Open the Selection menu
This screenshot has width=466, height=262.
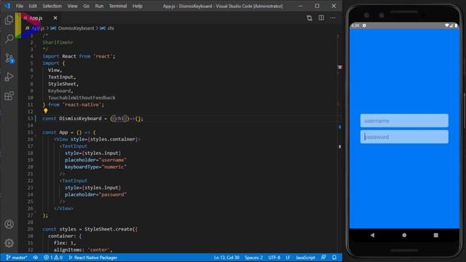pyautogui.click(x=52, y=6)
